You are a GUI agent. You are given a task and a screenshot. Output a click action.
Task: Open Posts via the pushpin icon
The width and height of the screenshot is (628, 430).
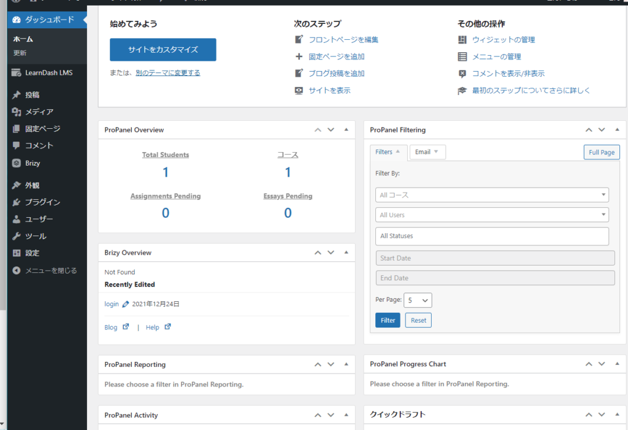pyautogui.click(x=16, y=95)
